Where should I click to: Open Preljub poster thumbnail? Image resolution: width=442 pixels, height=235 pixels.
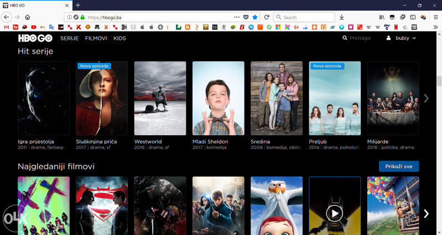pos(335,98)
